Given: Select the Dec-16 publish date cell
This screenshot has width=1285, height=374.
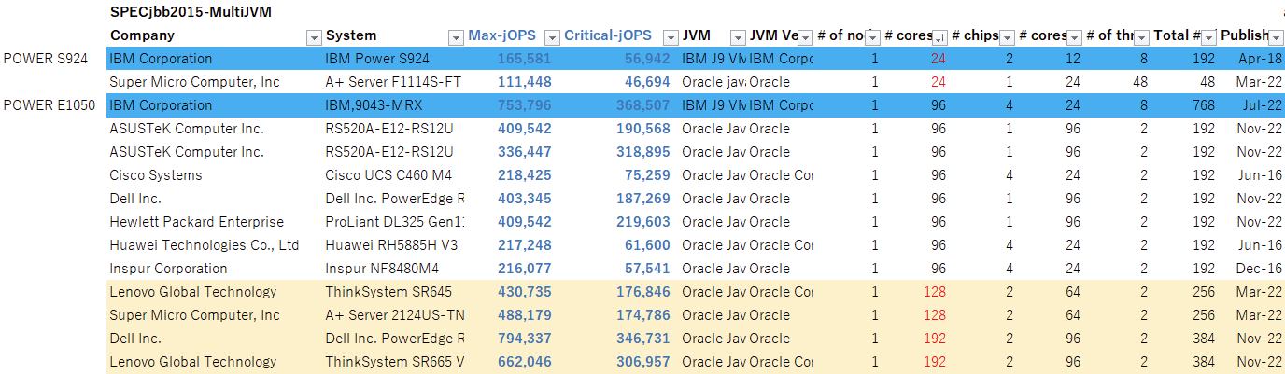Looking at the screenshot, I should pos(1262,269).
